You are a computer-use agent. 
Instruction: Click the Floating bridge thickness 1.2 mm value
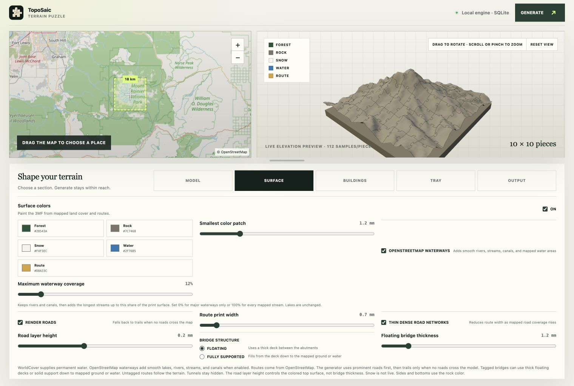point(548,335)
